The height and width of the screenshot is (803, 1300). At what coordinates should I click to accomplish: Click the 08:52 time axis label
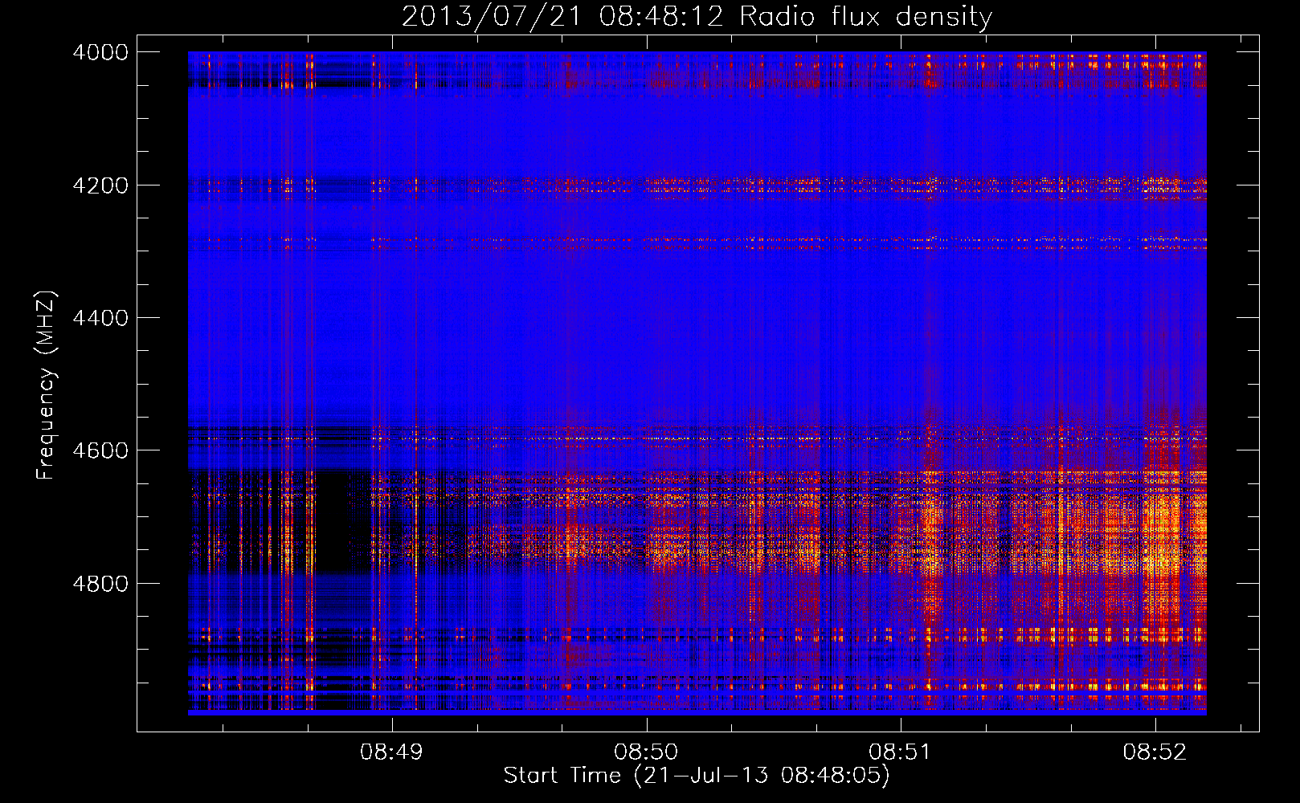[1155, 752]
